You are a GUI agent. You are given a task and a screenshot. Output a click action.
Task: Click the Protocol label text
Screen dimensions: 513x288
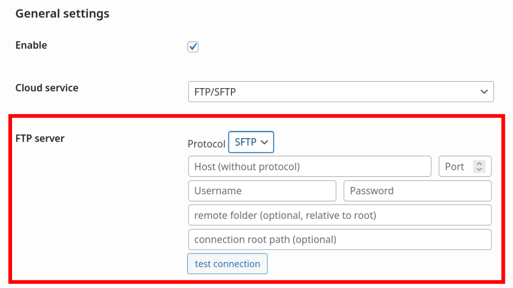tap(206, 144)
